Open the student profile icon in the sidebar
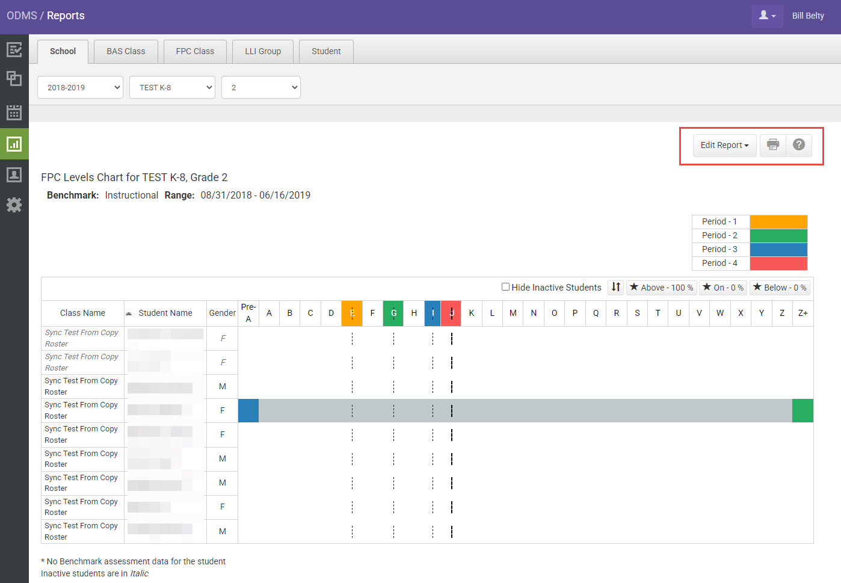 pos(14,174)
